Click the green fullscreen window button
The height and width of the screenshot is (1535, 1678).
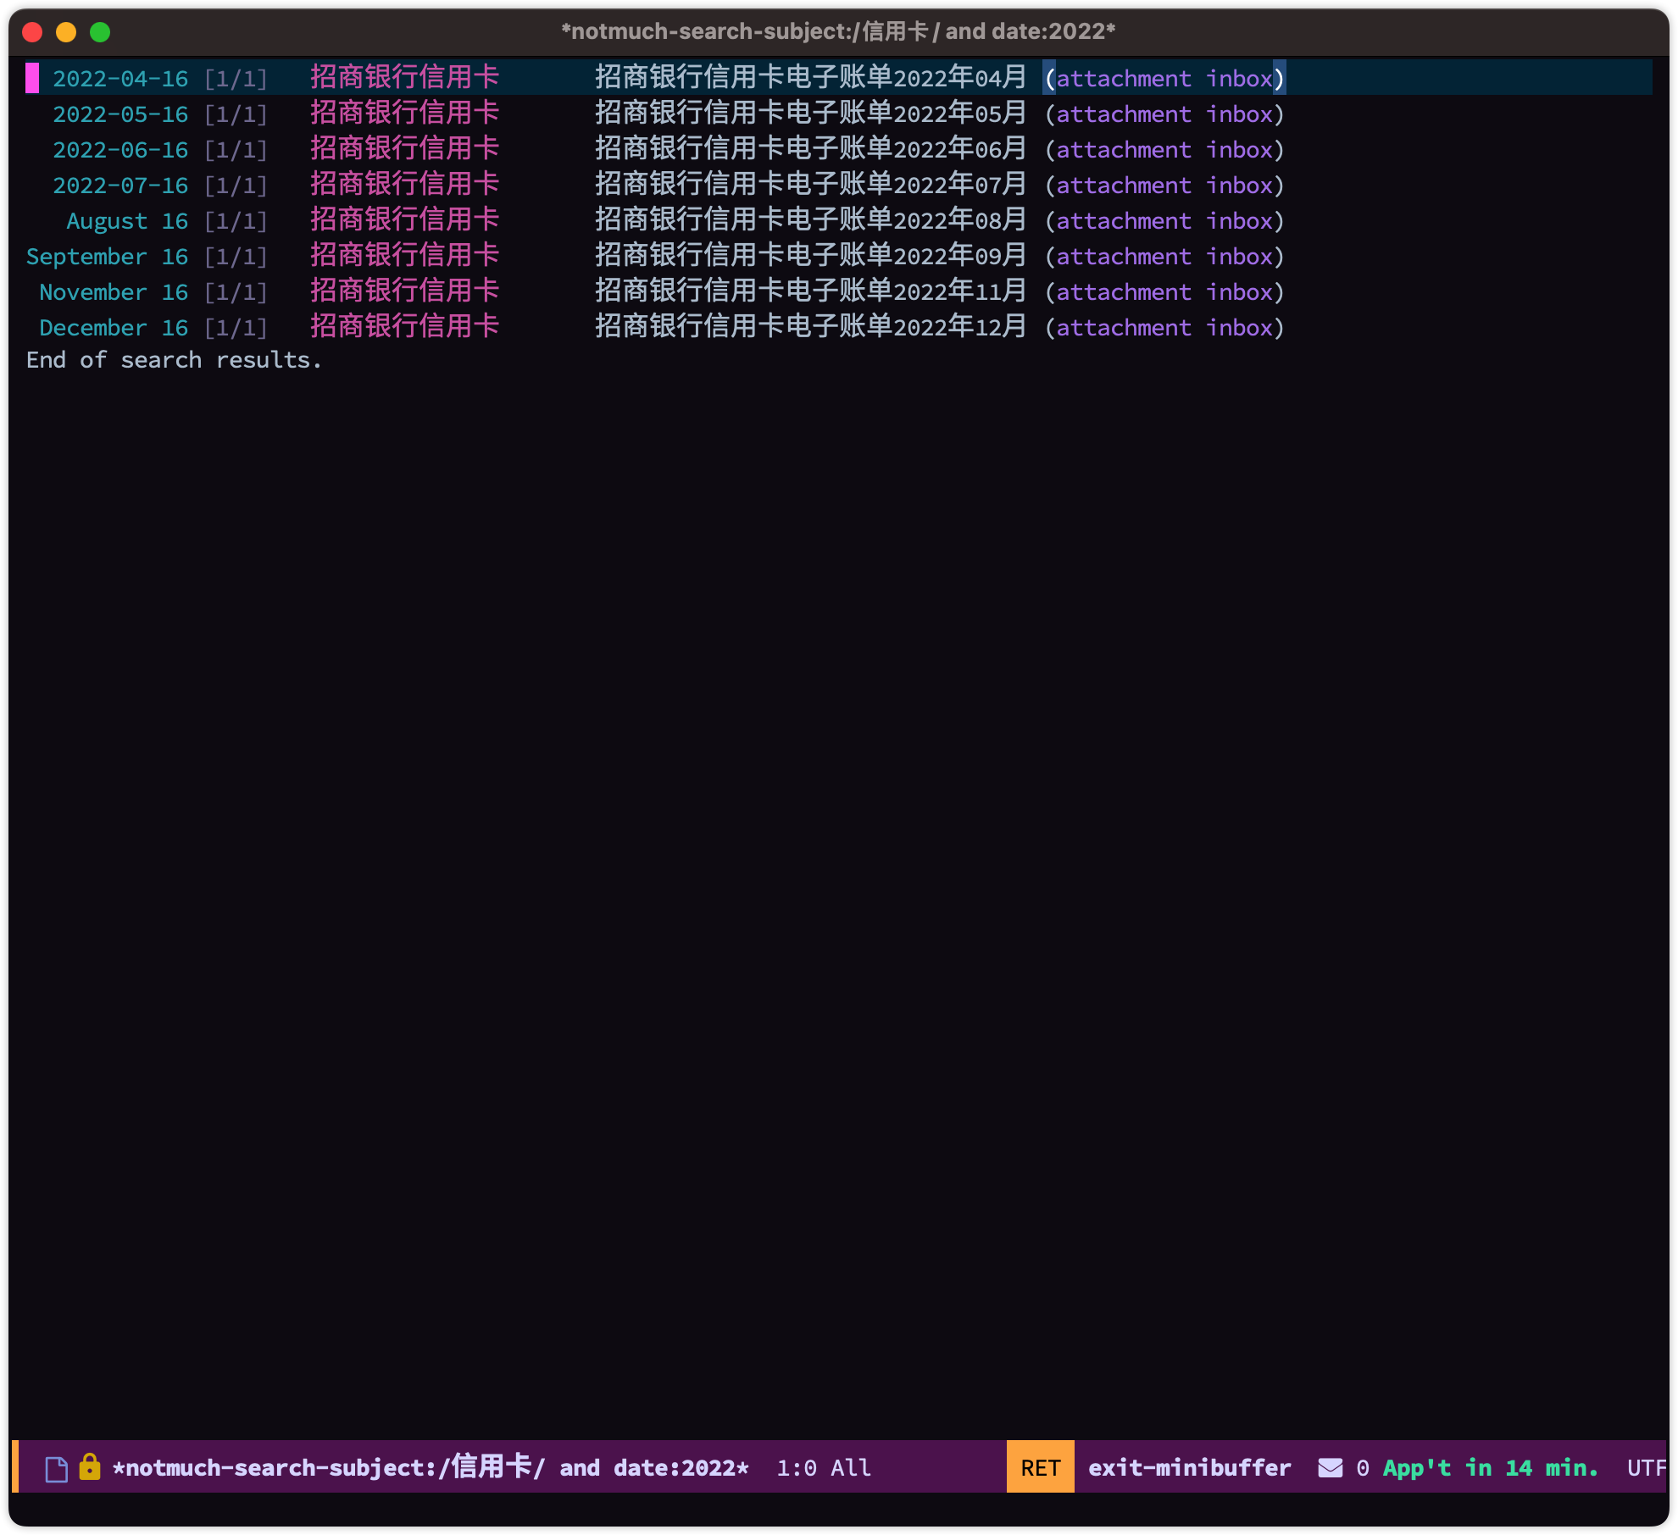point(100,32)
